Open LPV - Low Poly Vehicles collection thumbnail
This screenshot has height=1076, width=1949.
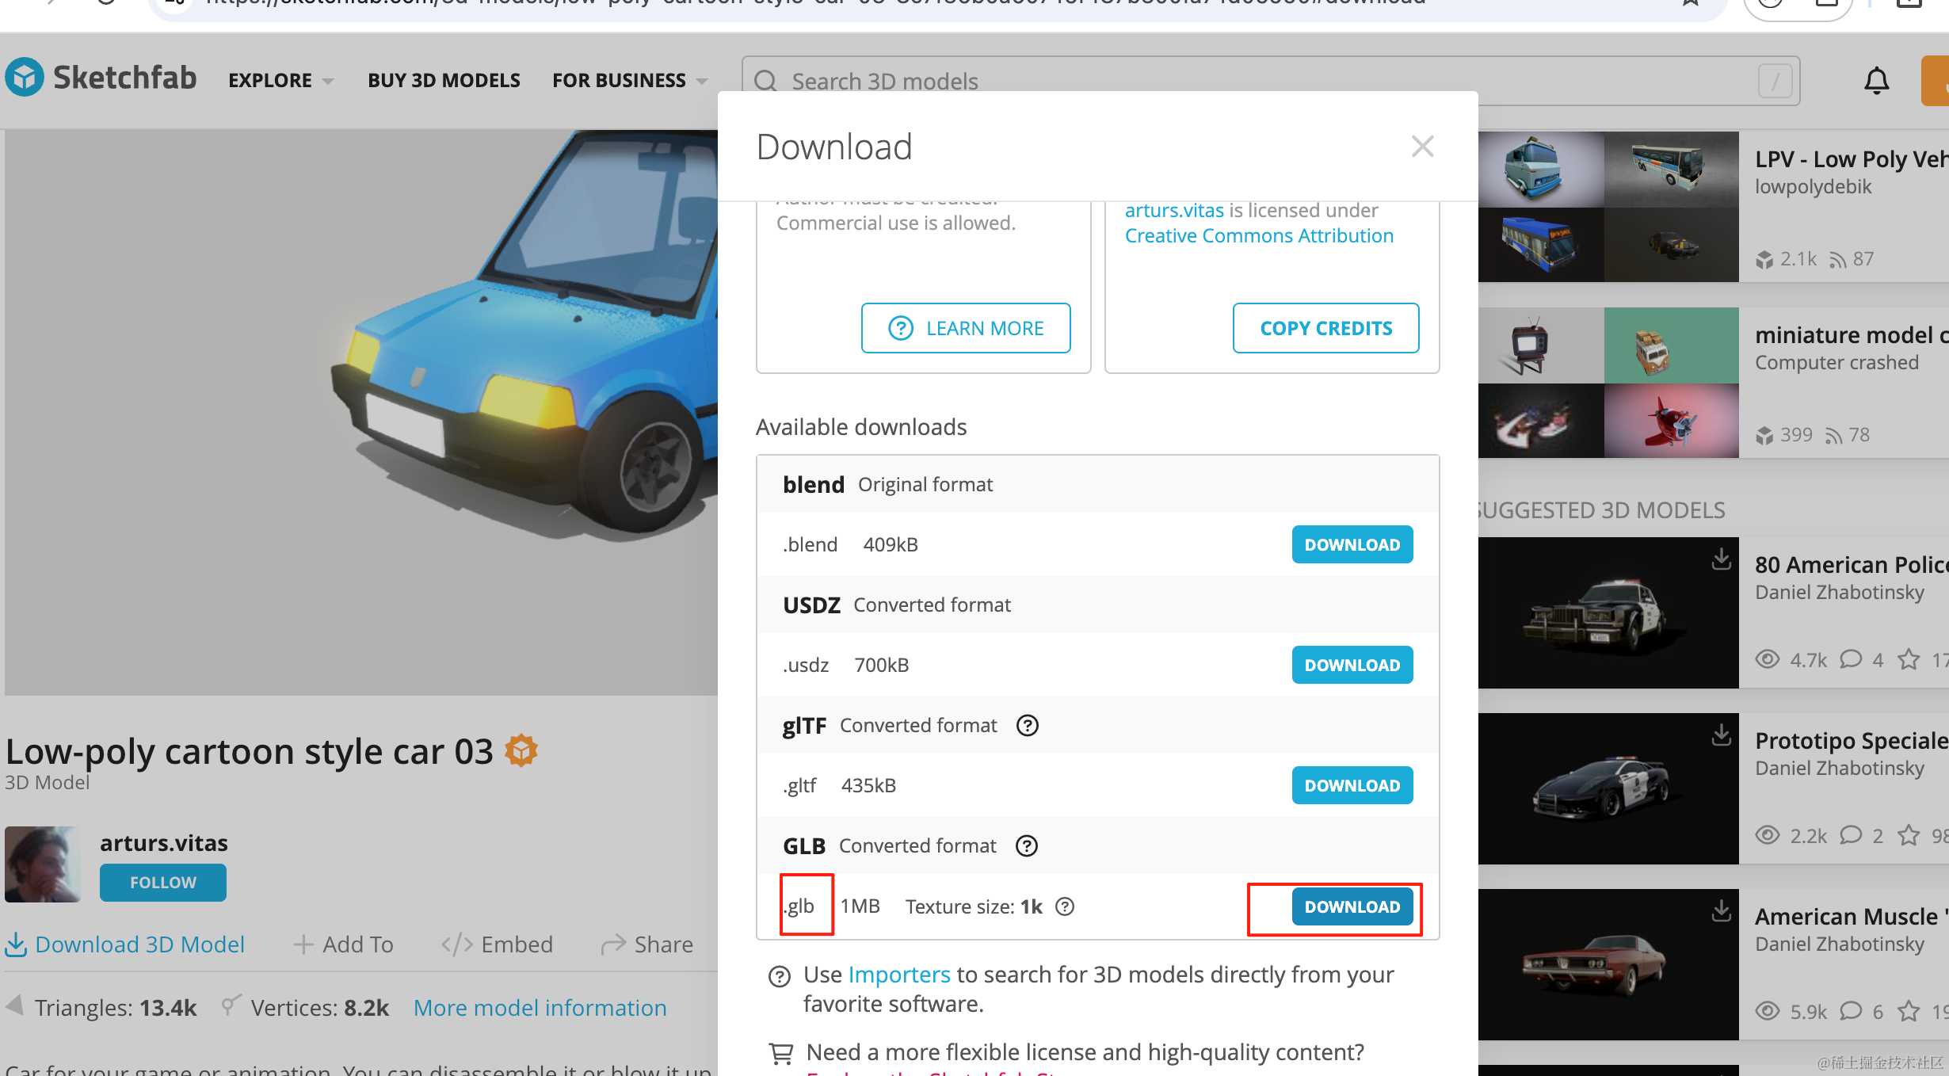coord(1608,207)
